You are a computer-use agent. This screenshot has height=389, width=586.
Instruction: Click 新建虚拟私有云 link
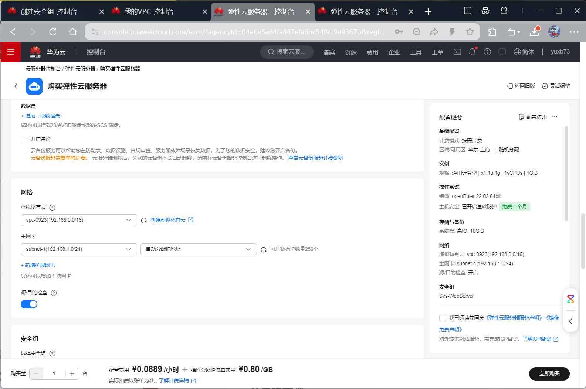coord(172,220)
